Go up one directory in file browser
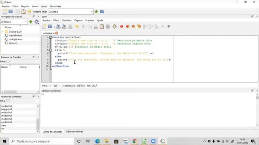Image resolution: width=259 pixels, height=145 pixels. pyautogui.click(x=31, y=22)
